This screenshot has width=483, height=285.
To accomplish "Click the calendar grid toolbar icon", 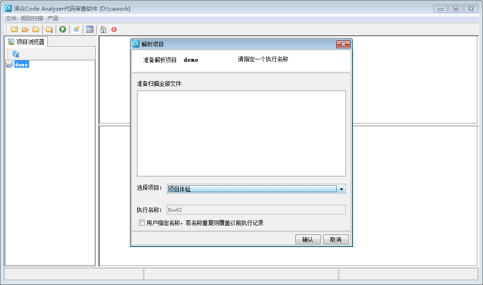I will pos(90,29).
